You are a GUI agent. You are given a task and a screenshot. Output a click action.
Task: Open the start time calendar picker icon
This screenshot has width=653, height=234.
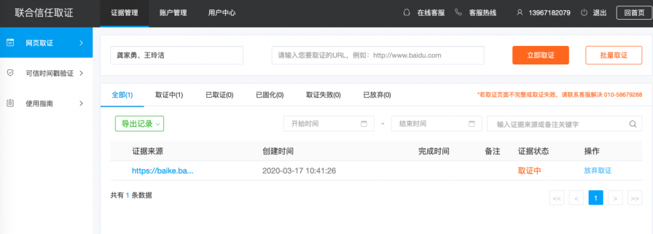tap(363, 124)
